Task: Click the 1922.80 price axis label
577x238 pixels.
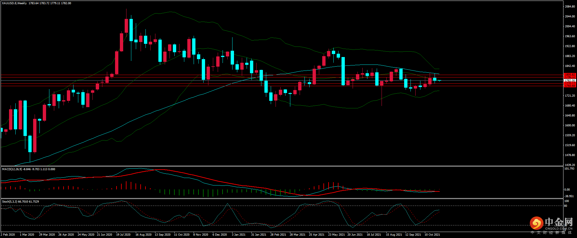Action: (x=570, y=46)
